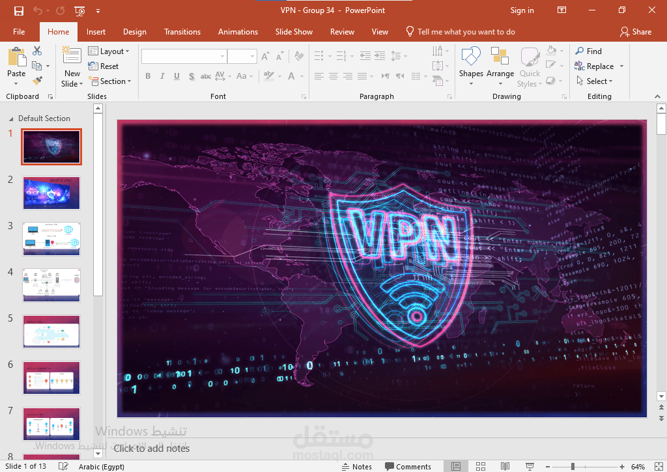Click Fit slide to current window icon
This screenshot has height=472, width=667.
point(659,467)
